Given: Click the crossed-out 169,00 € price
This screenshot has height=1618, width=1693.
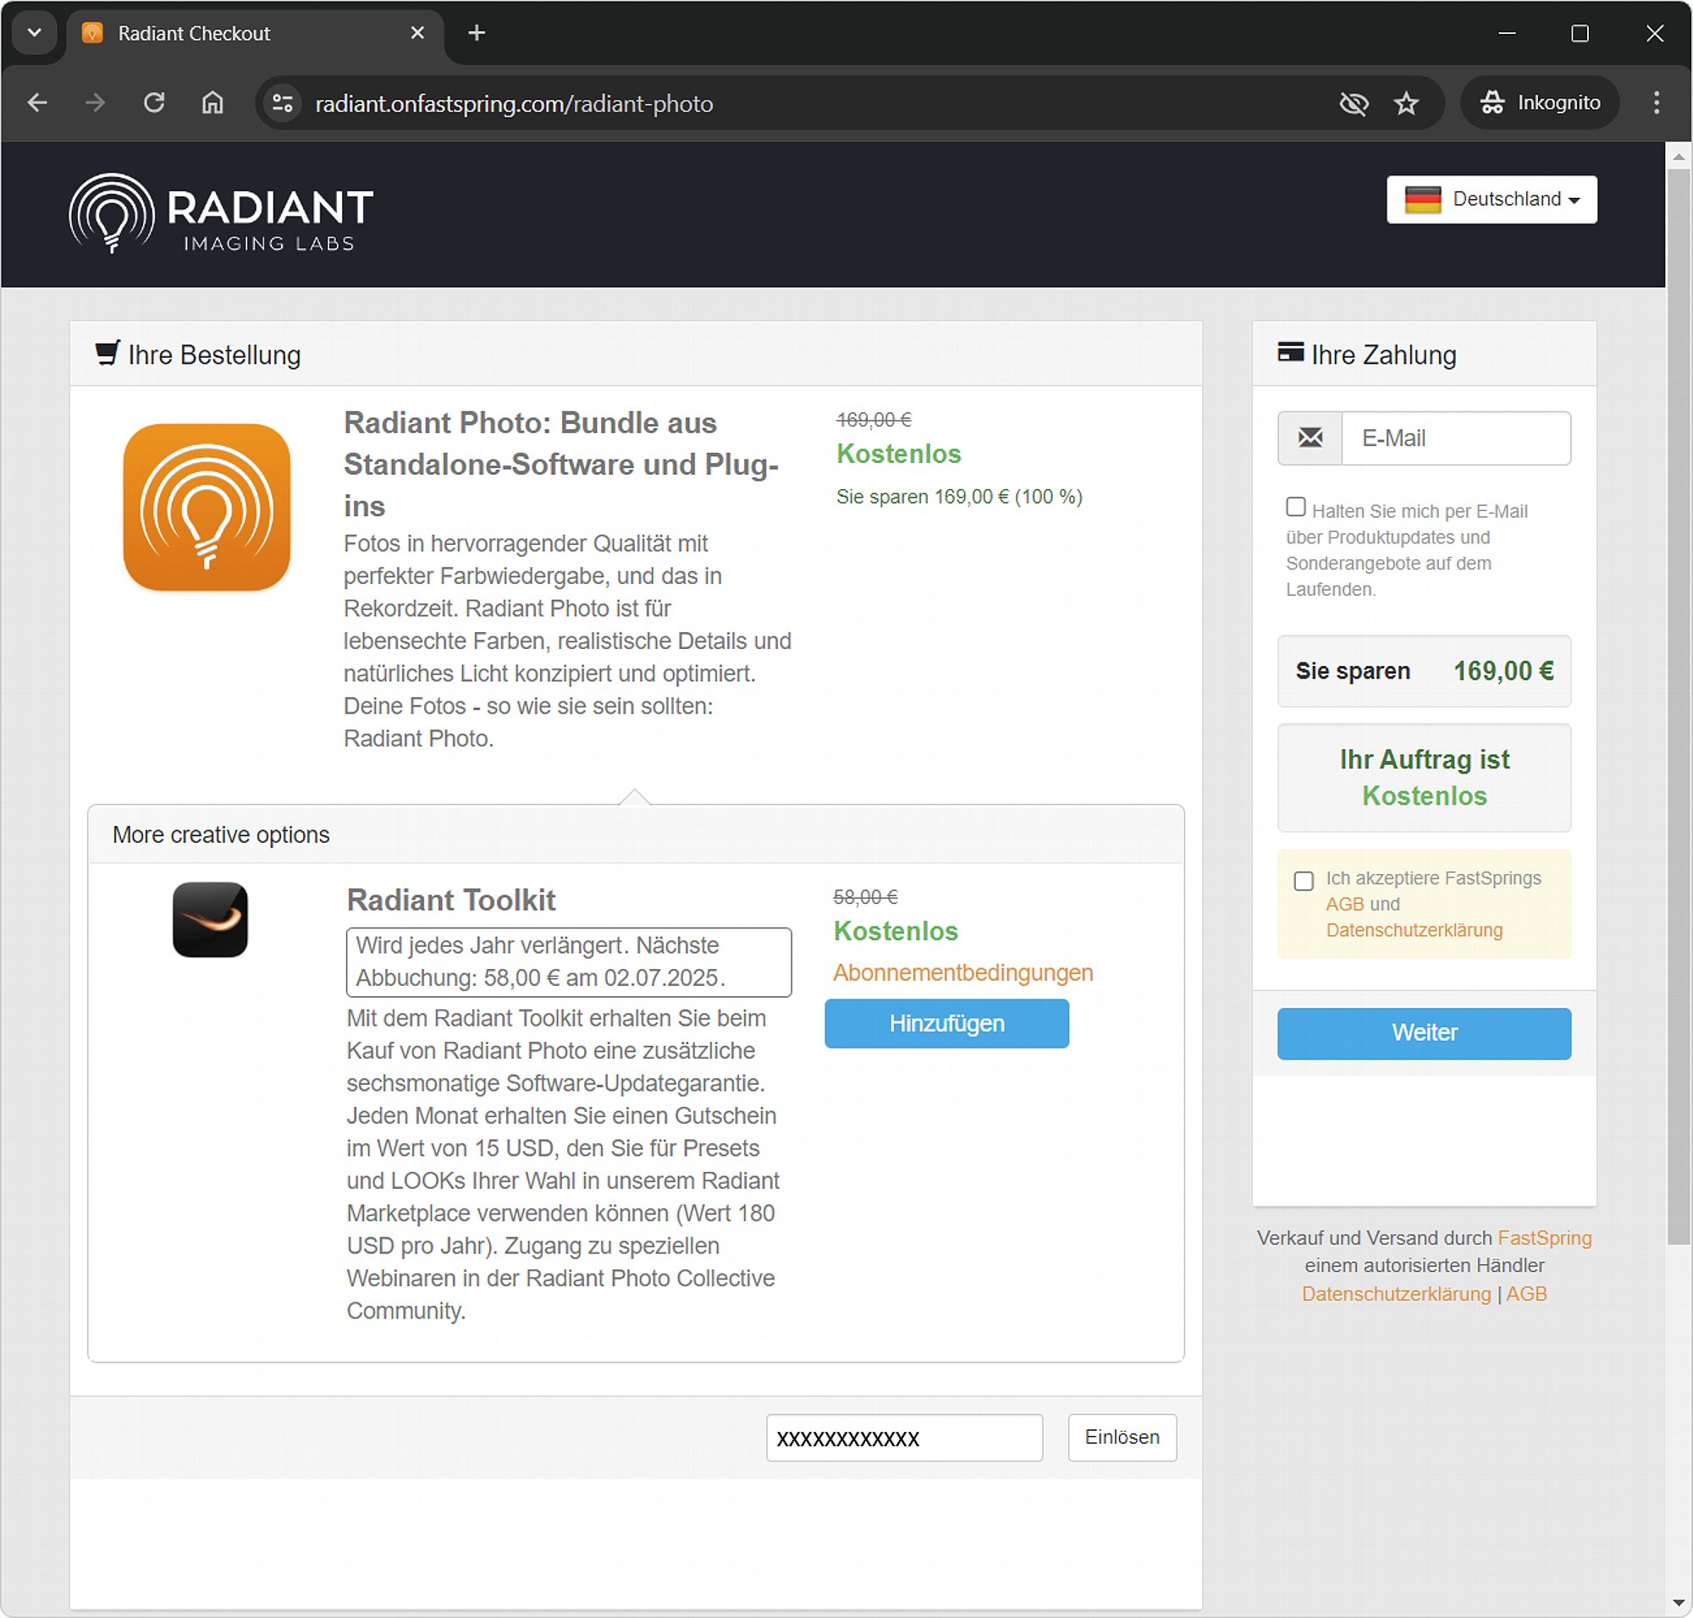Looking at the screenshot, I should [874, 420].
